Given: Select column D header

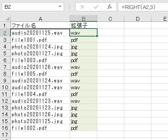Looking at the screenshot, I should [x=138, y=19].
